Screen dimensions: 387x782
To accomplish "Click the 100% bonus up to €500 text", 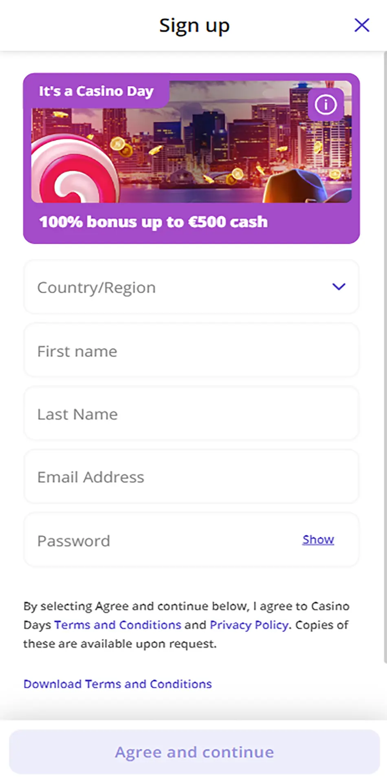I will [154, 222].
